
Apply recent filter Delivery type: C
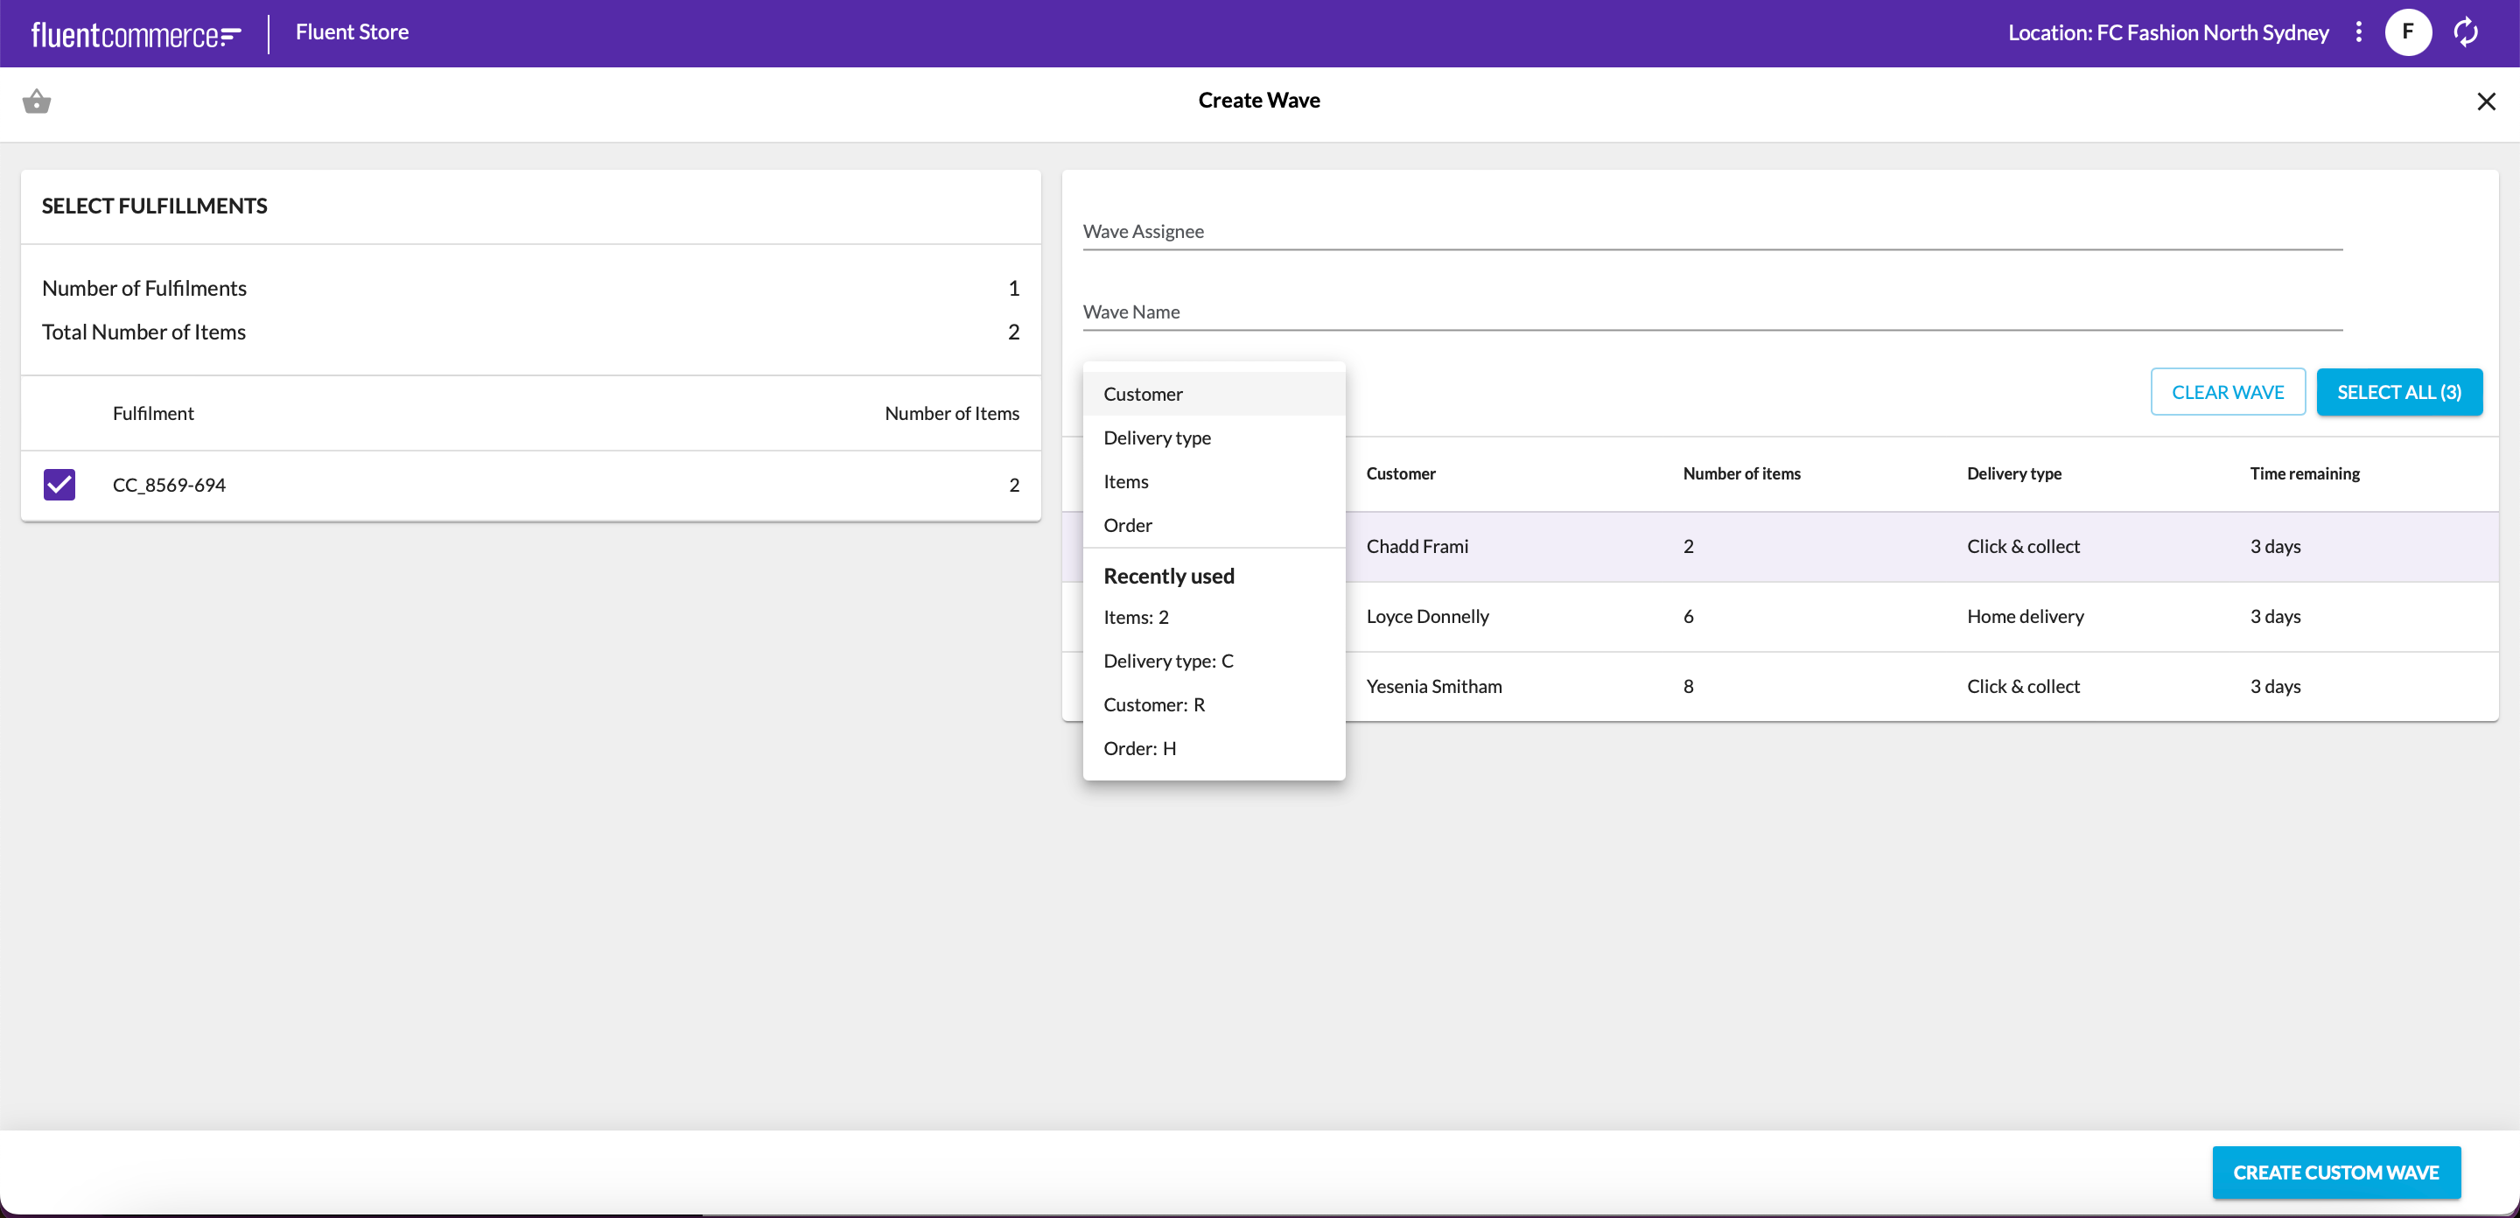[1167, 661]
